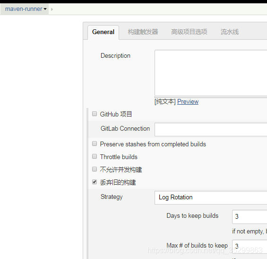Click the GitLab Connection label

125,129
